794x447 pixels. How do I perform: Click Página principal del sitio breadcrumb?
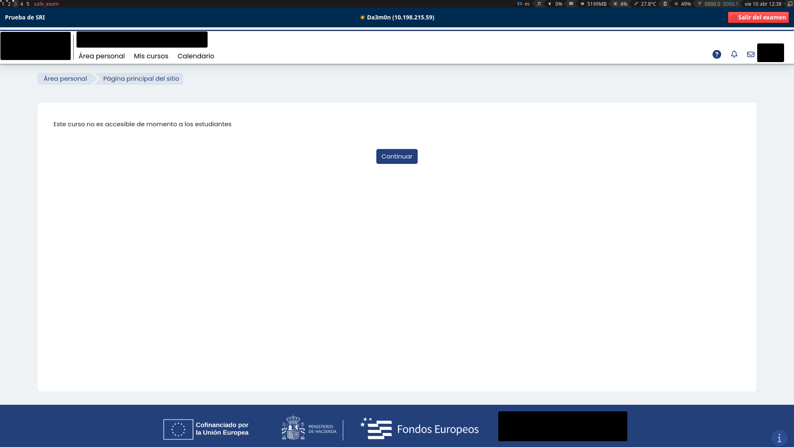click(x=141, y=79)
